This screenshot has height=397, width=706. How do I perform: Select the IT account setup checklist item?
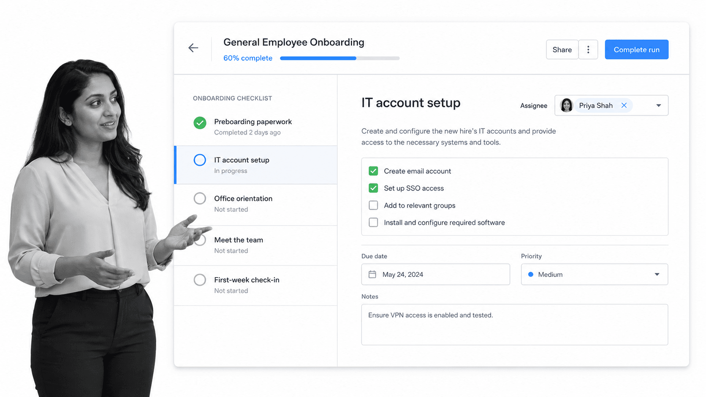tap(256, 165)
